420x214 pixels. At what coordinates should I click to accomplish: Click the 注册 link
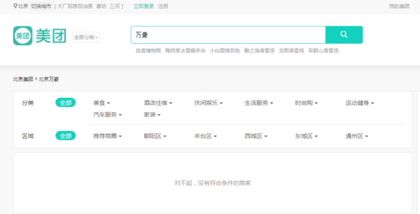[163, 6]
